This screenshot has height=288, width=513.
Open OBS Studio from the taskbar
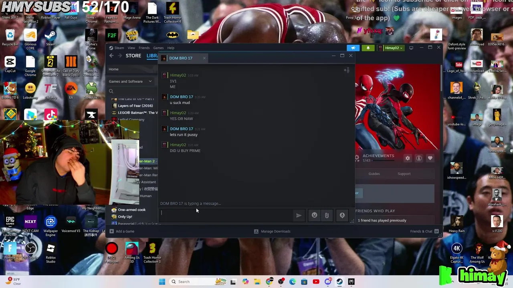281,282
